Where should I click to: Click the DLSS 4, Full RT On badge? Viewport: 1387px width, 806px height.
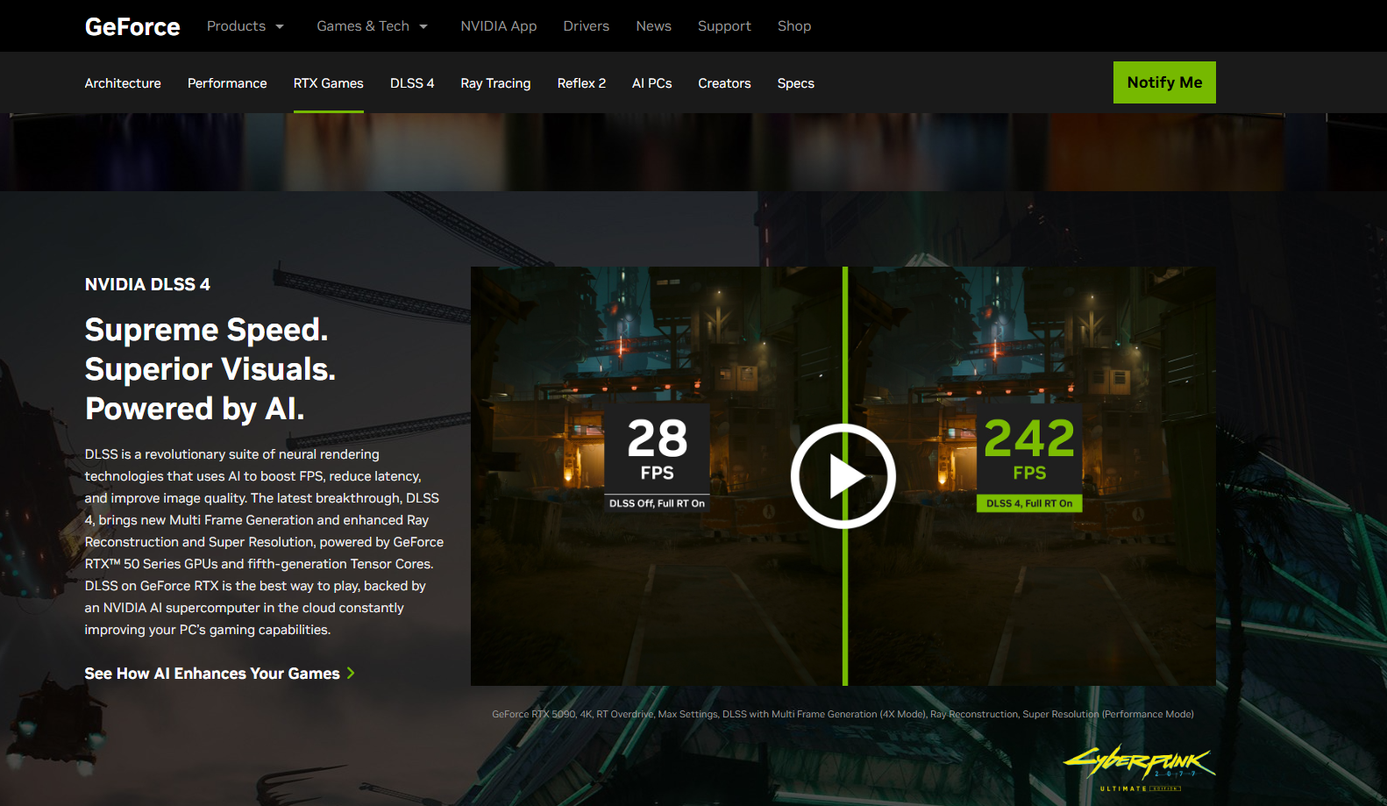click(x=1030, y=503)
